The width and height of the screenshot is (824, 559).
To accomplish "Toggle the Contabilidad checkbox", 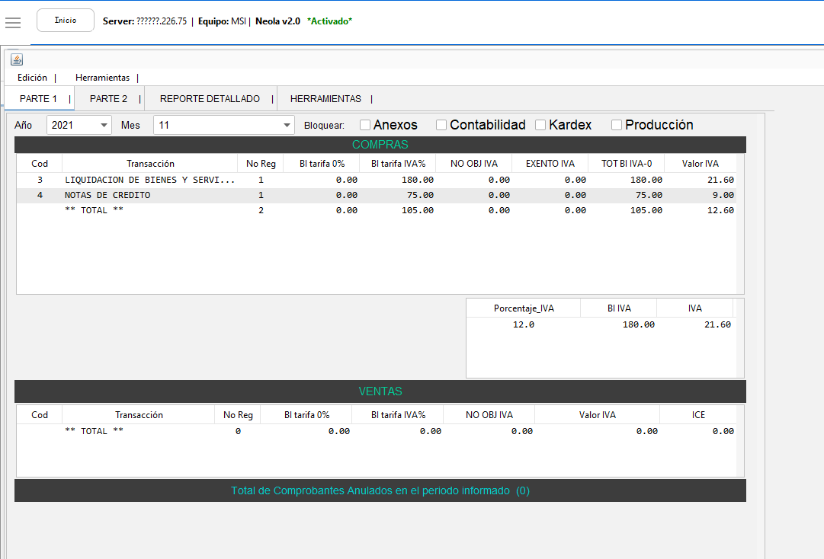I will click(441, 125).
